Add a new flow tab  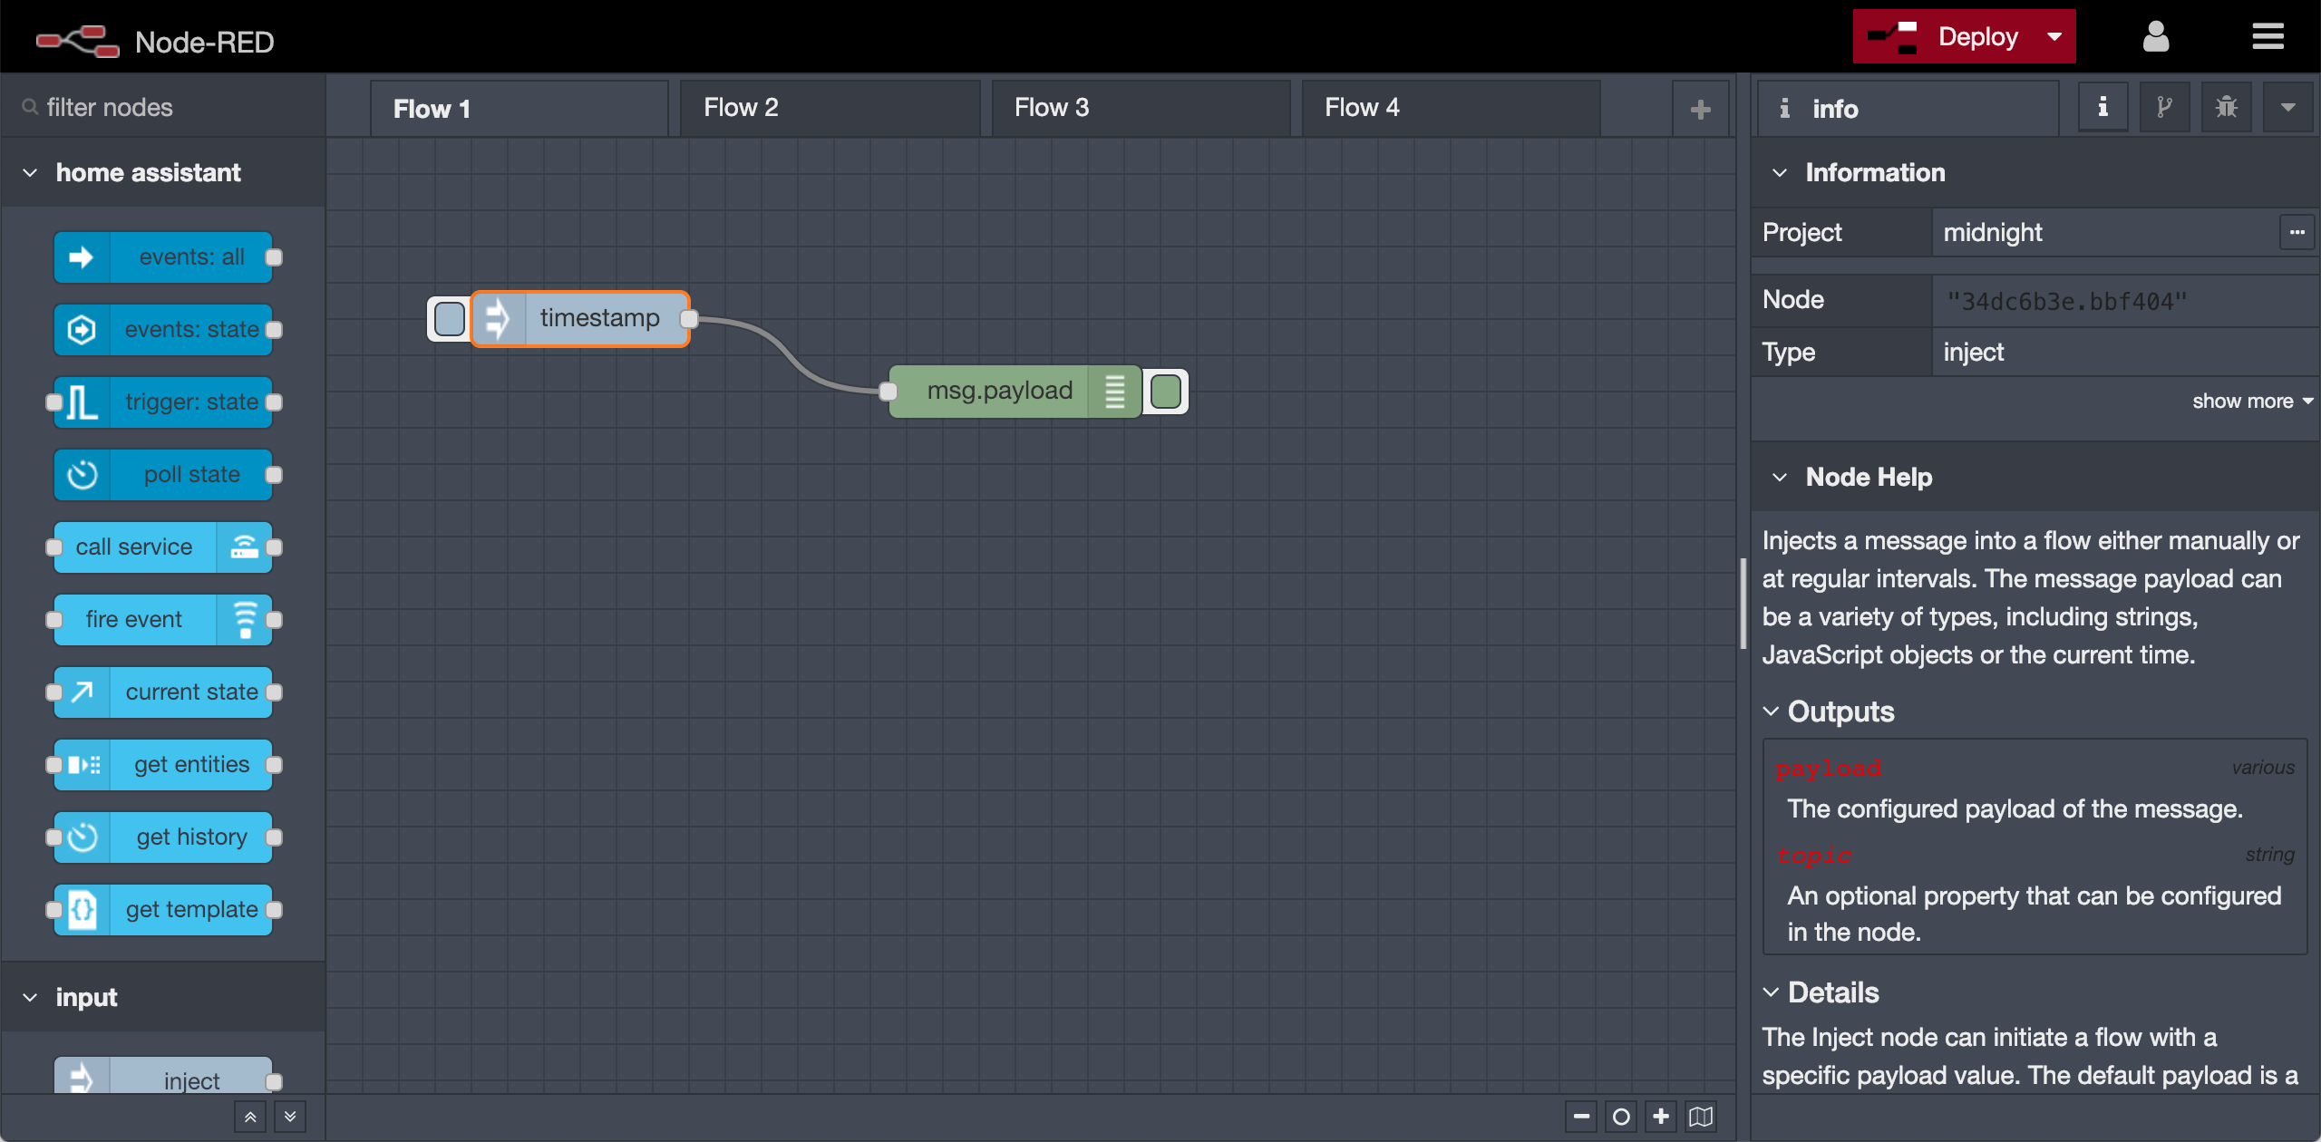(1700, 110)
